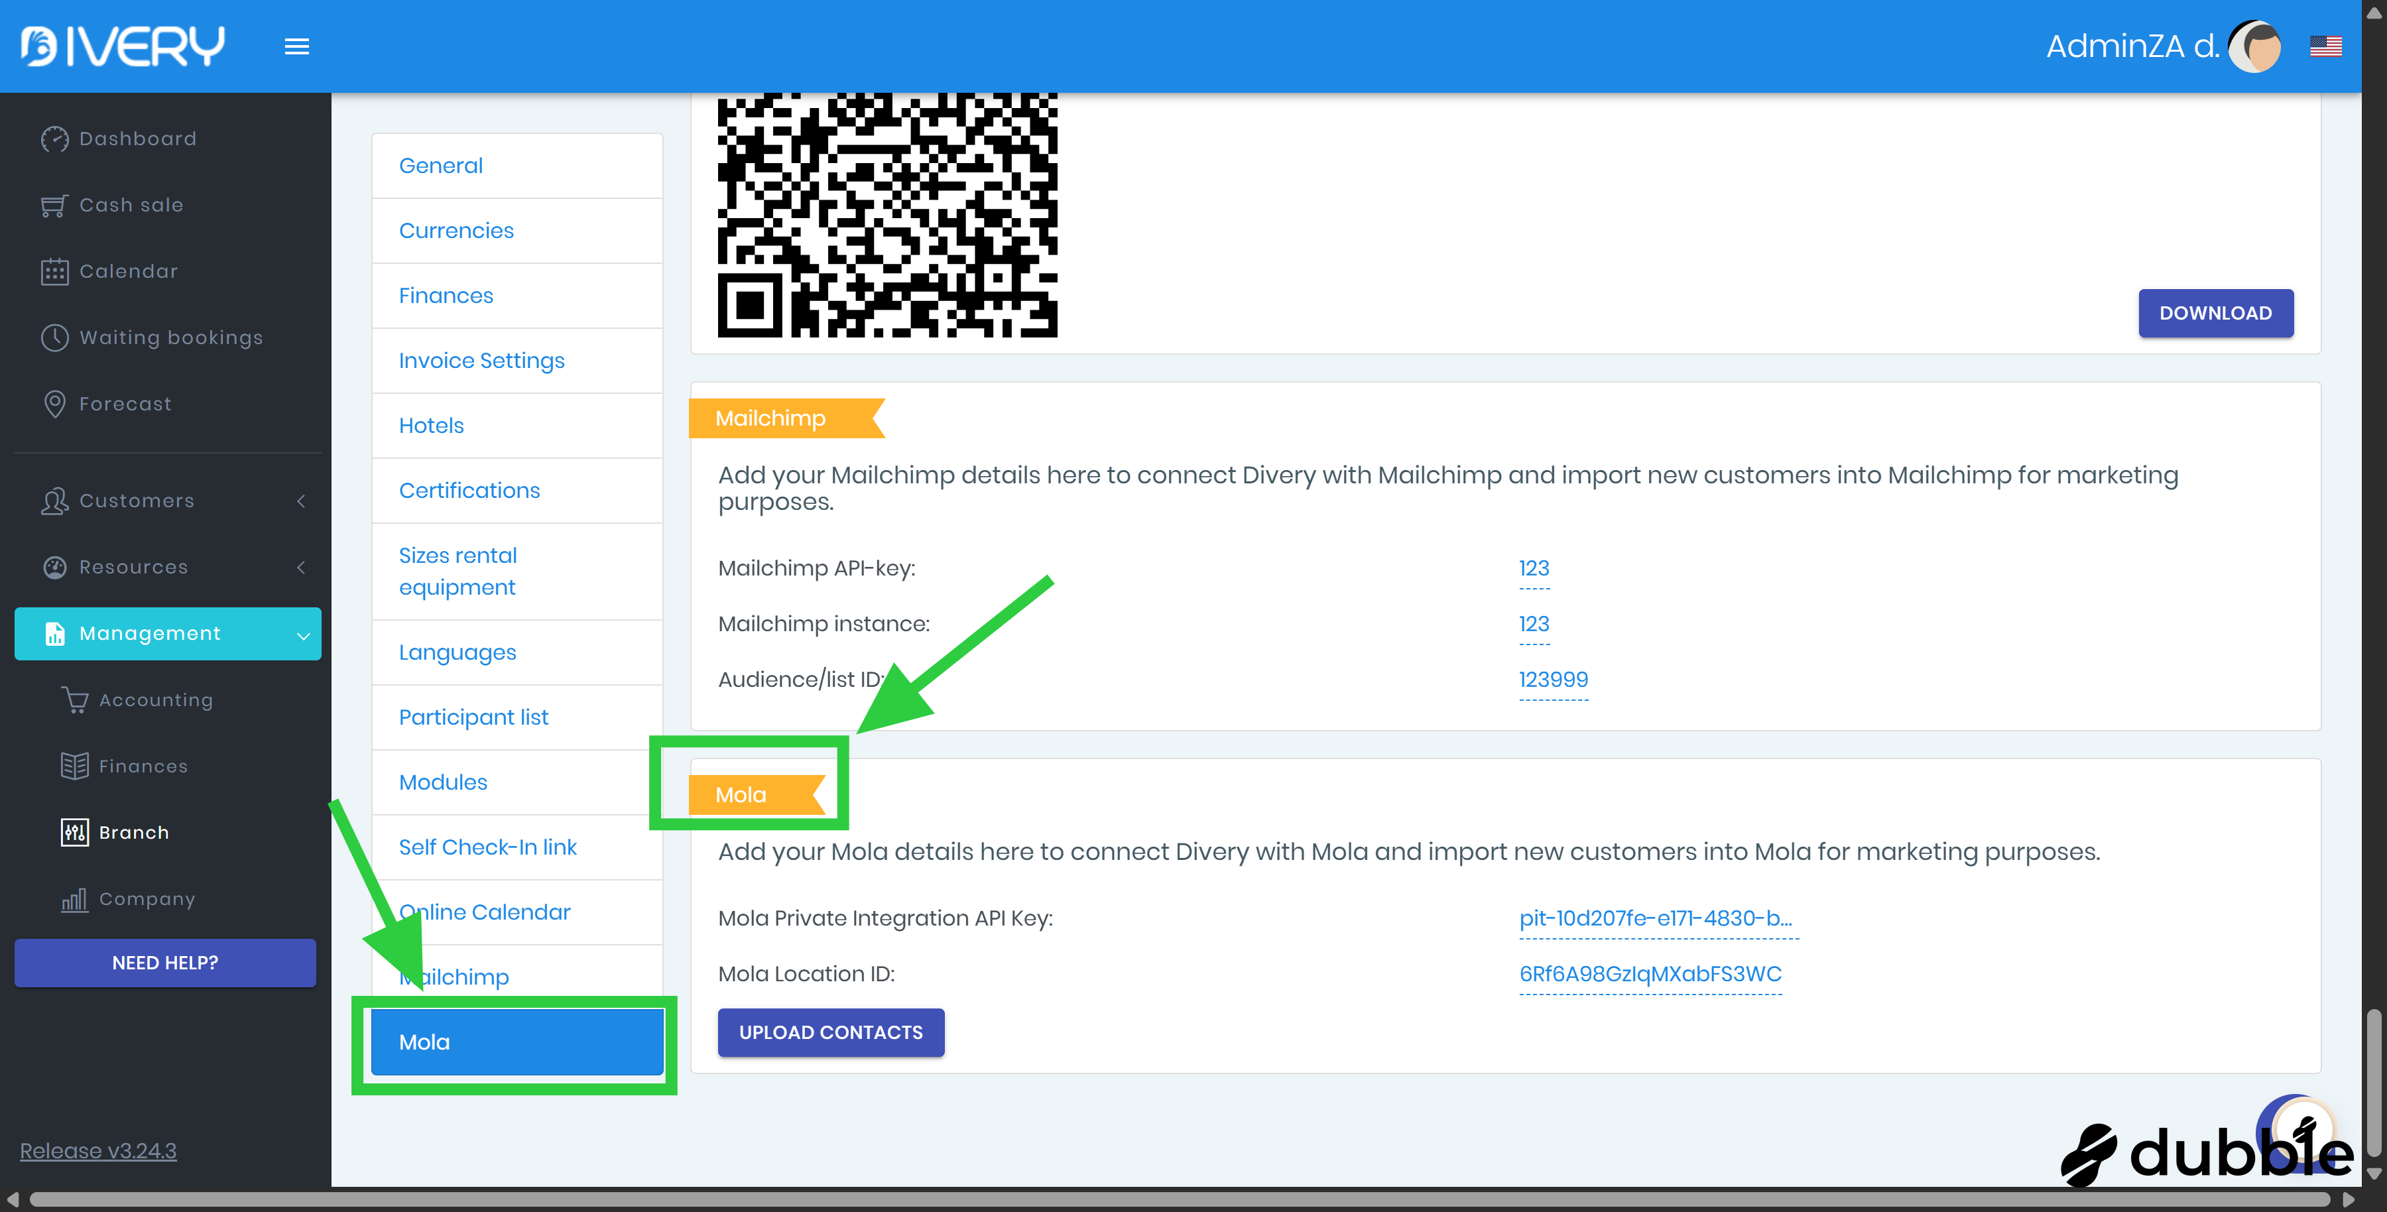
Task: Click the hamburger menu icon
Action: pos(296,46)
